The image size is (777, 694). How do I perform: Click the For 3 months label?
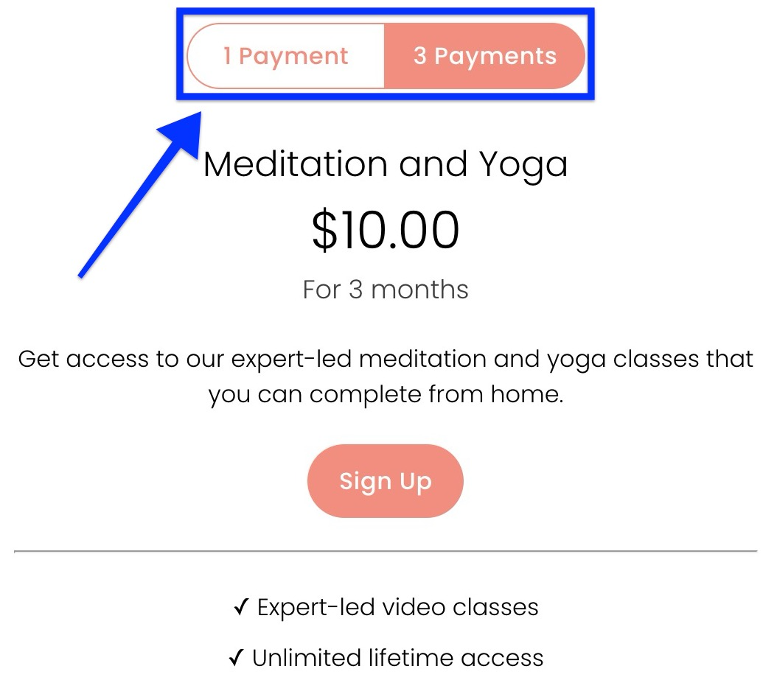[385, 289]
